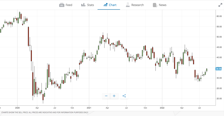Zoom out chart with minus button
The height and width of the screenshot is (116, 224).
tap(106, 96)
